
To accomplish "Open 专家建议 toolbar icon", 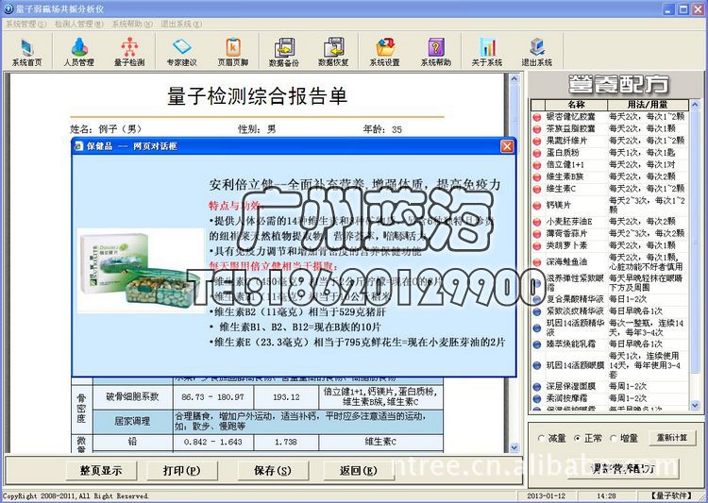I will pyautogui.click(x=181, y=53).
